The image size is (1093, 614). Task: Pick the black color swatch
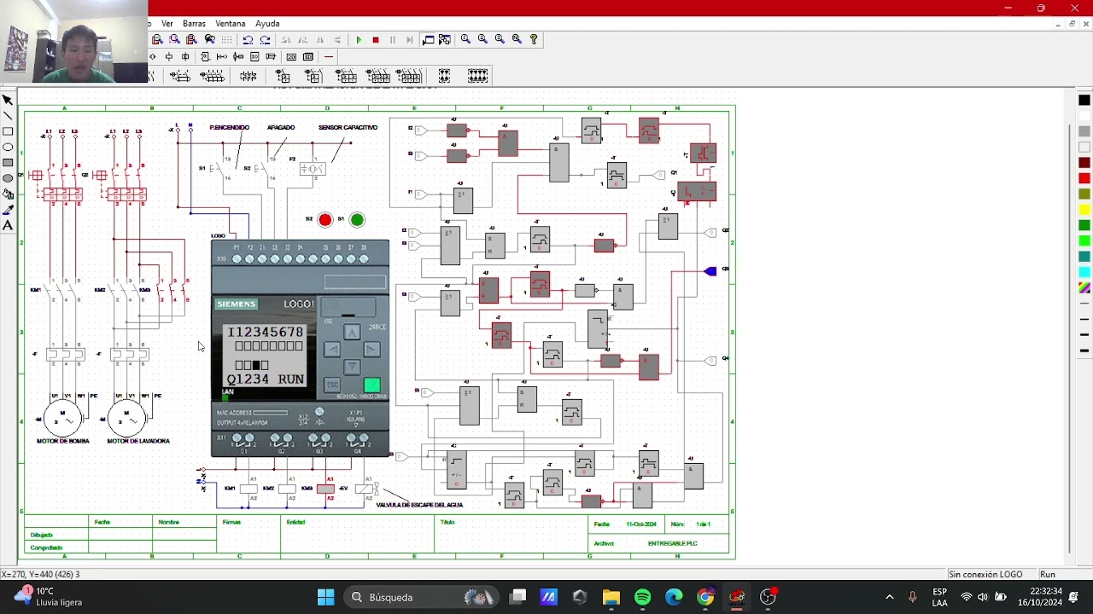tap(1084, 100)
